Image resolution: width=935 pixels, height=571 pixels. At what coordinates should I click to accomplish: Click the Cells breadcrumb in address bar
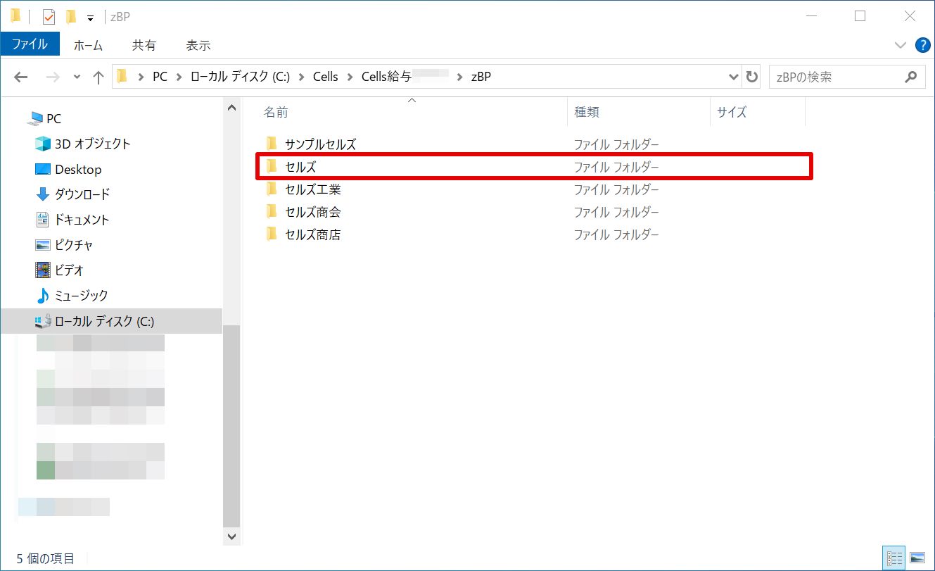325,77
